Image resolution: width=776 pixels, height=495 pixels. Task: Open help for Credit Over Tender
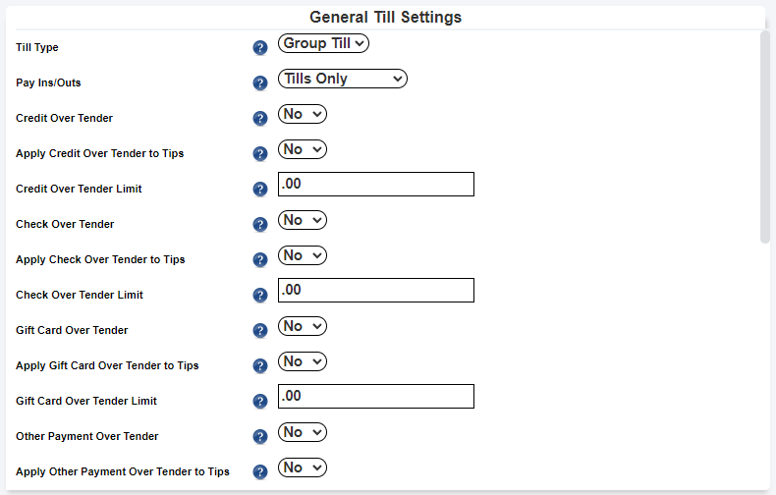260,119
